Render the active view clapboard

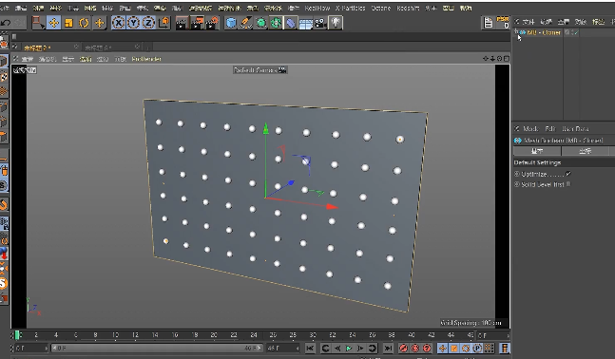coord(182,23)
